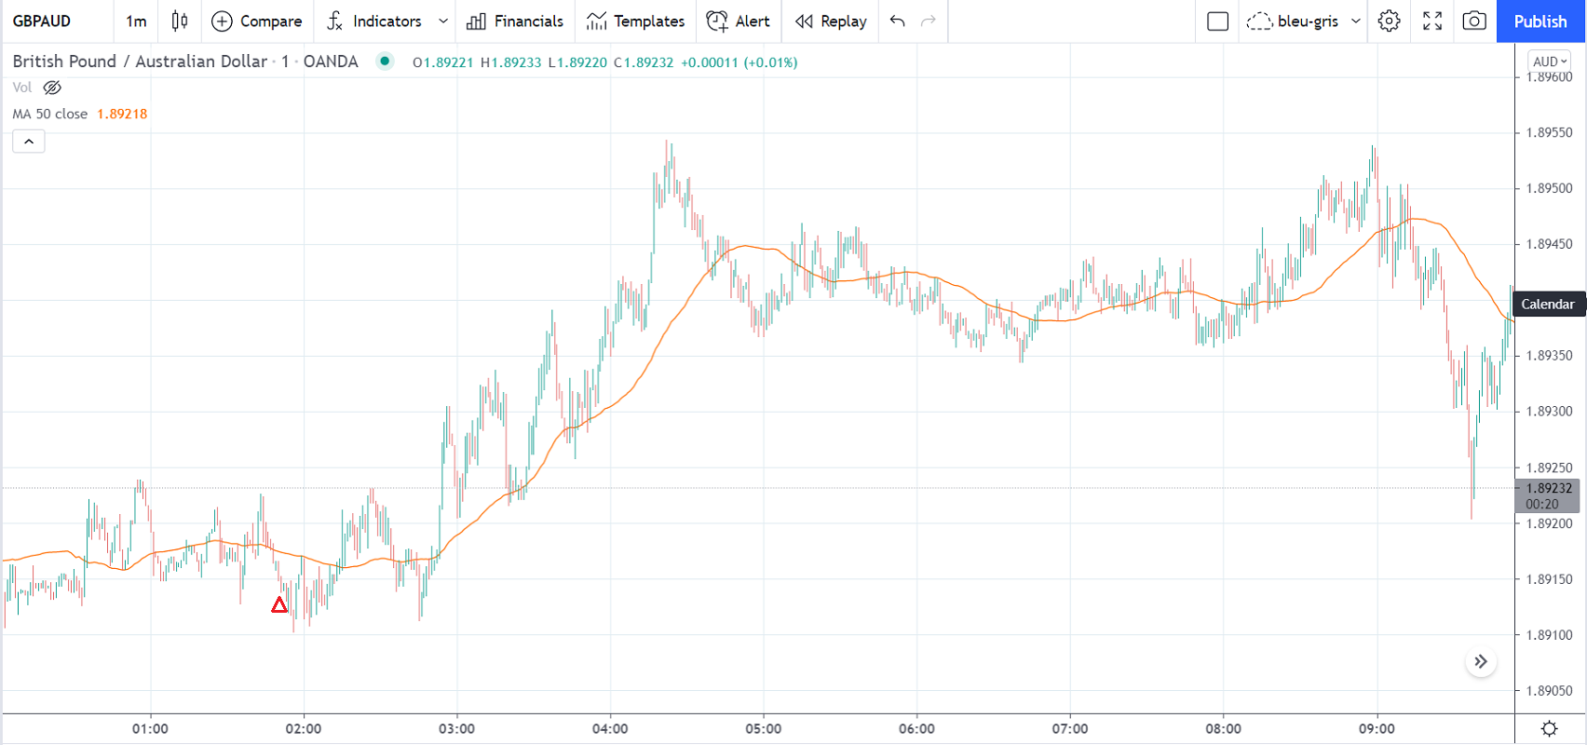Click the open value O1.89221
Viewport: 1587px width, 745px height.
pyautogui.click(x=443, y=62)
